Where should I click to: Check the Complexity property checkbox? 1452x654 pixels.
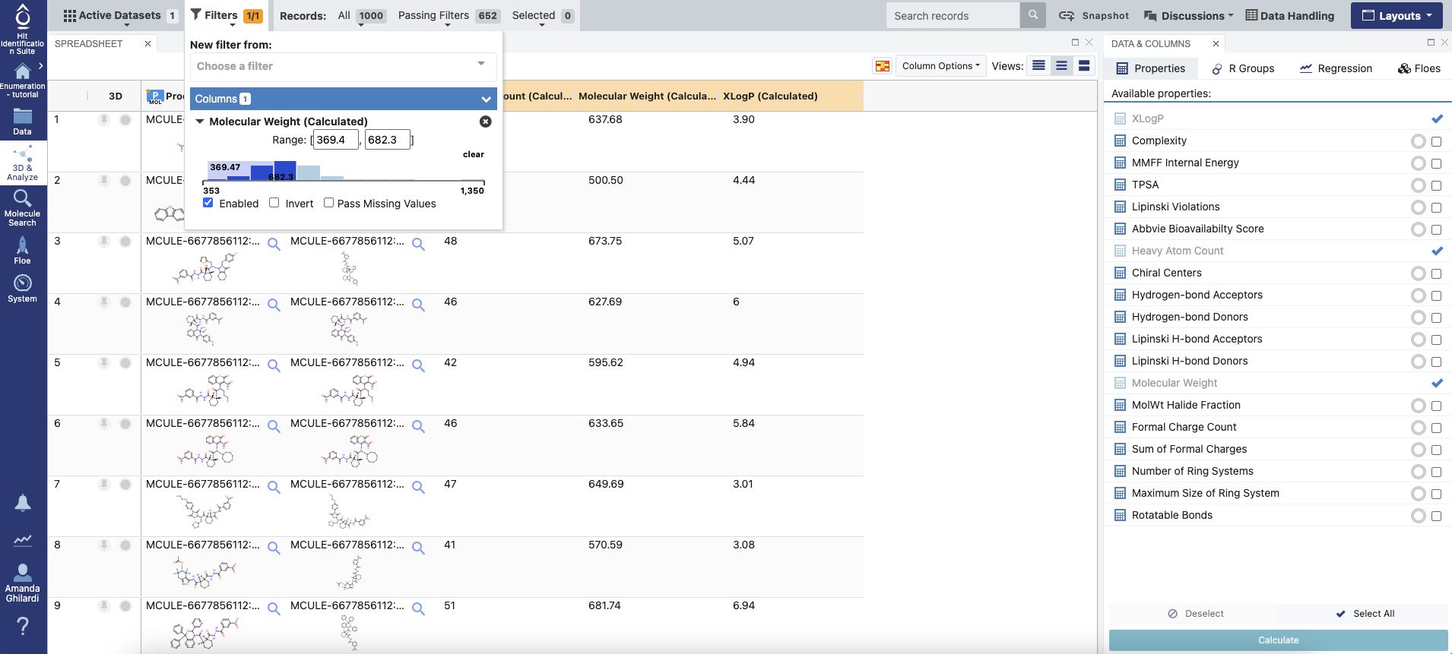pyautogui.click(x=1436, y=141)
